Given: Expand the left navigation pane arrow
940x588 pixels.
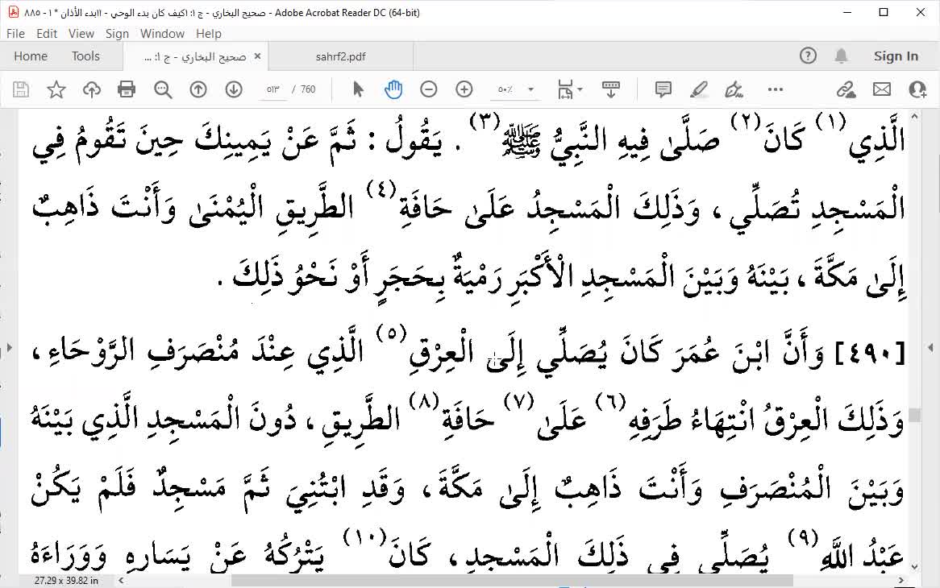Looking at the screenshot, I should click(x=9, y=347).
